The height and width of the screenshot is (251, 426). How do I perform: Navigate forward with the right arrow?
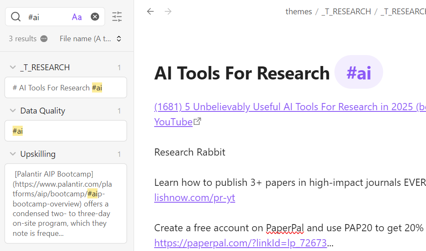168,11
